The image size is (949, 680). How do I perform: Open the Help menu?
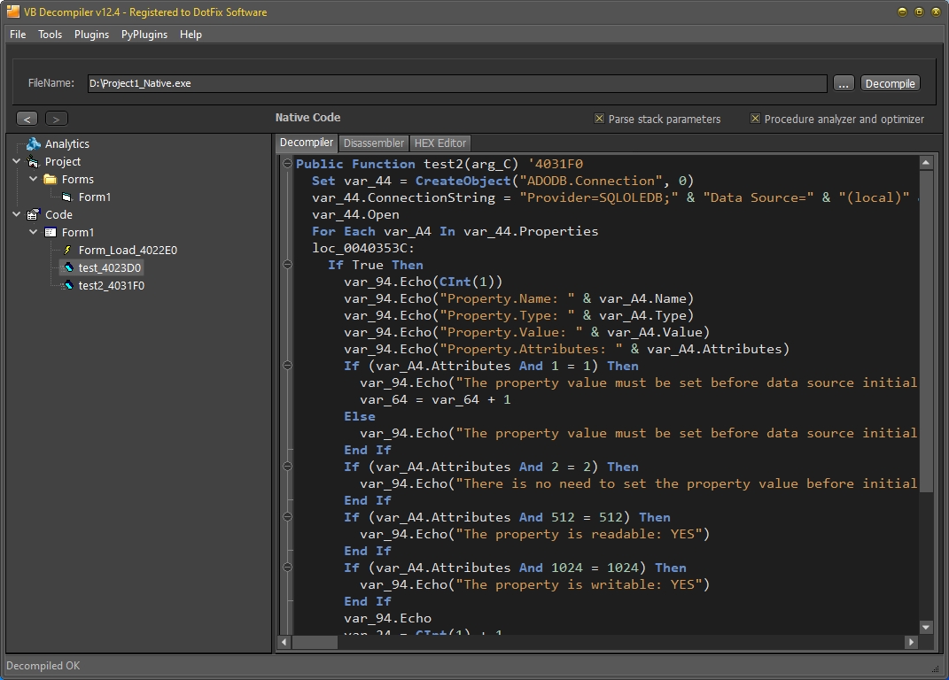click(191, 35)
